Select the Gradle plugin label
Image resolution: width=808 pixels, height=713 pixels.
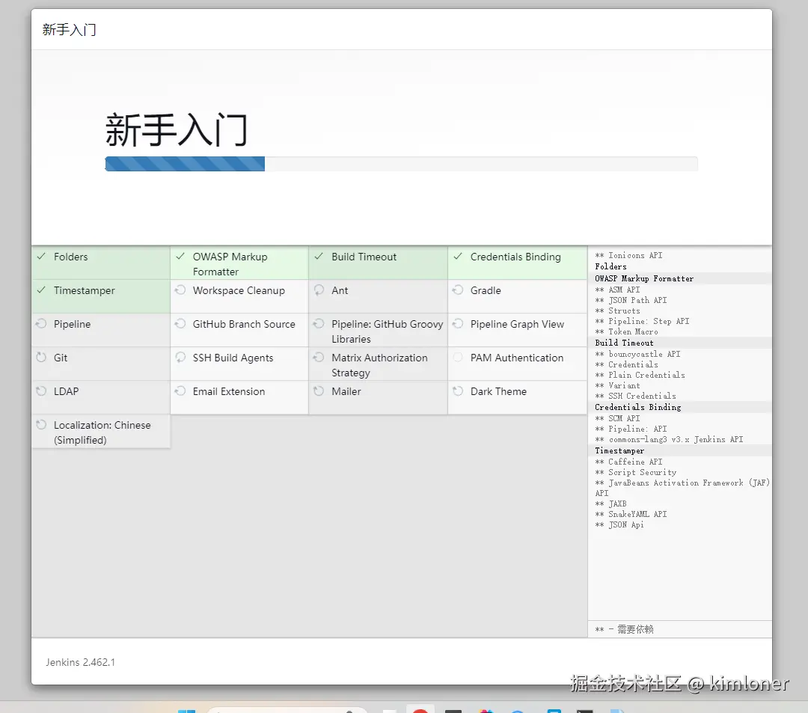click(x=486, y=290)
